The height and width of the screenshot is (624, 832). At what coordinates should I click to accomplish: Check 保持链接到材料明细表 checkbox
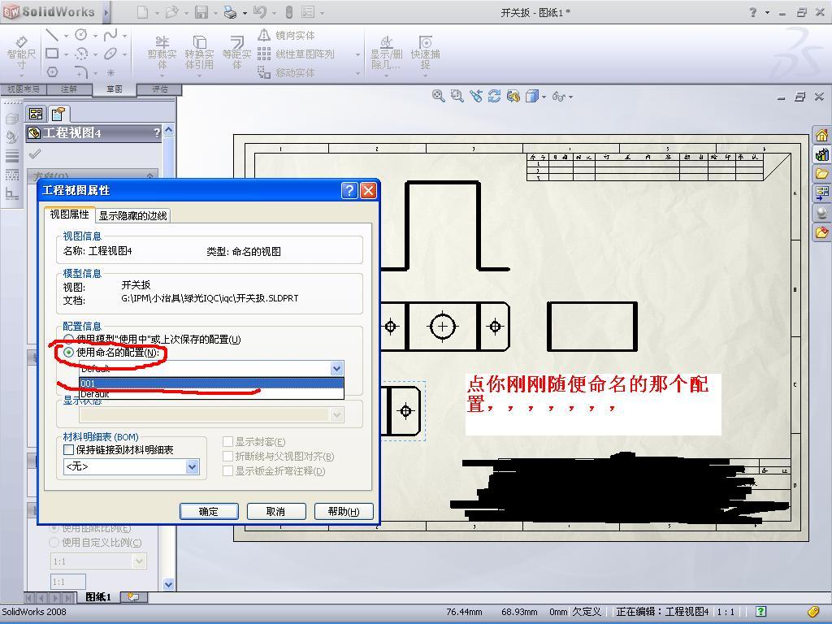(68, 450)
